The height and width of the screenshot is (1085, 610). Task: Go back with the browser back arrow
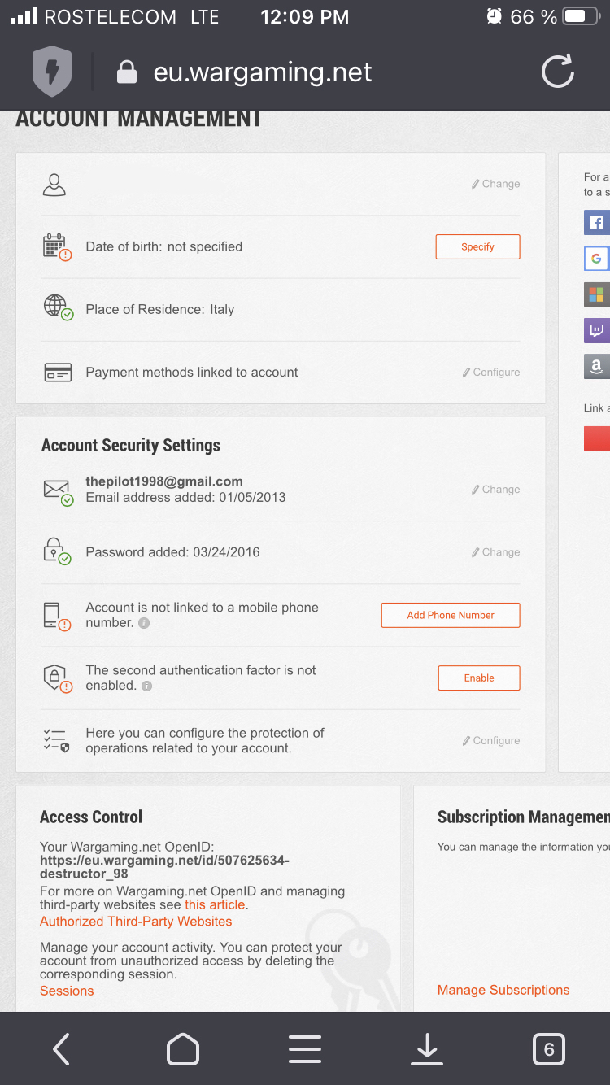(x=61, y=1049)
